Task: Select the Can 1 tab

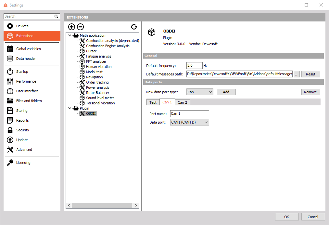Action: (x=167, y=102)
